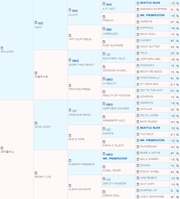Screen dimensions: 180x199
Task: Click the clipboard icon beside RAISE A NATIVE
Action: coord(138,153)
